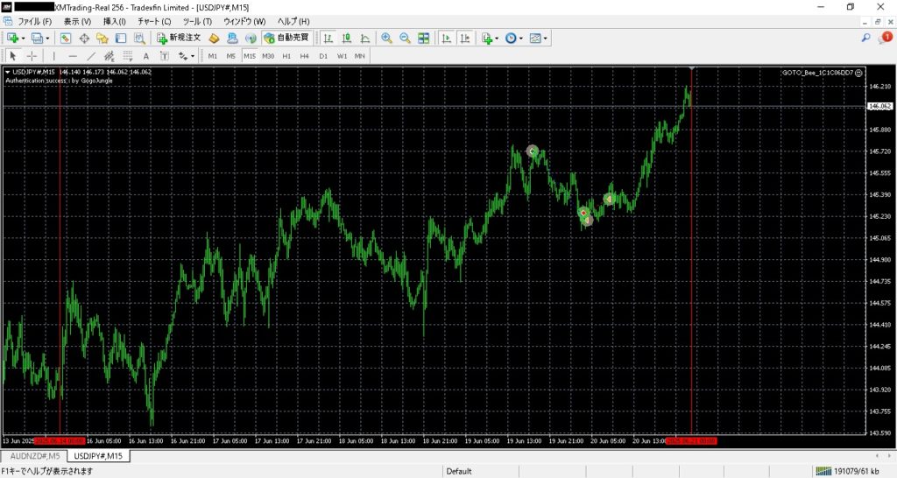Toggle the AutoTrading (自動売買) button

tap(287, 38)
